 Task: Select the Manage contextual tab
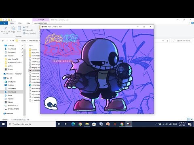(x=41, y=20)
